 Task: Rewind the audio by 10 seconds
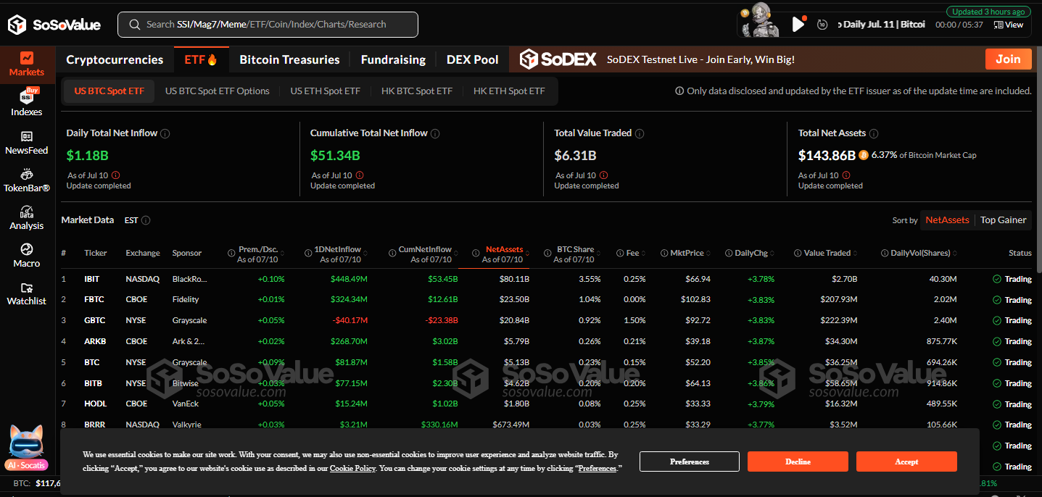click(822, 25)
